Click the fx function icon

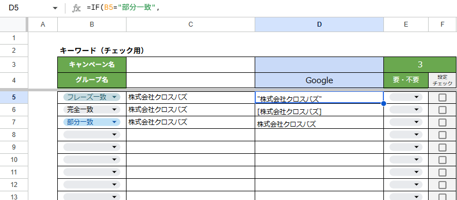(76, 8)
